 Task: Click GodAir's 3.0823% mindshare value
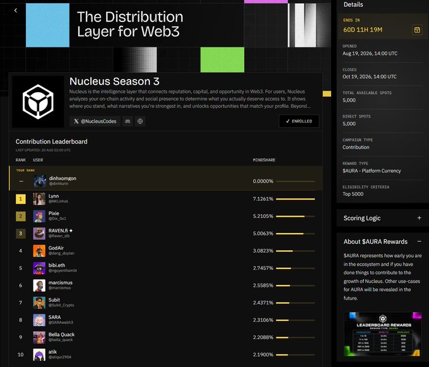[263, 251]
